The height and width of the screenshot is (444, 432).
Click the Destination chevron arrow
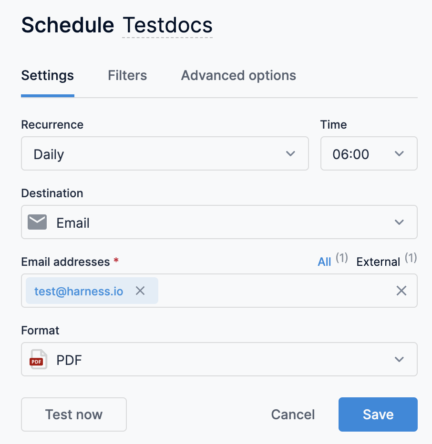[400, 222]
